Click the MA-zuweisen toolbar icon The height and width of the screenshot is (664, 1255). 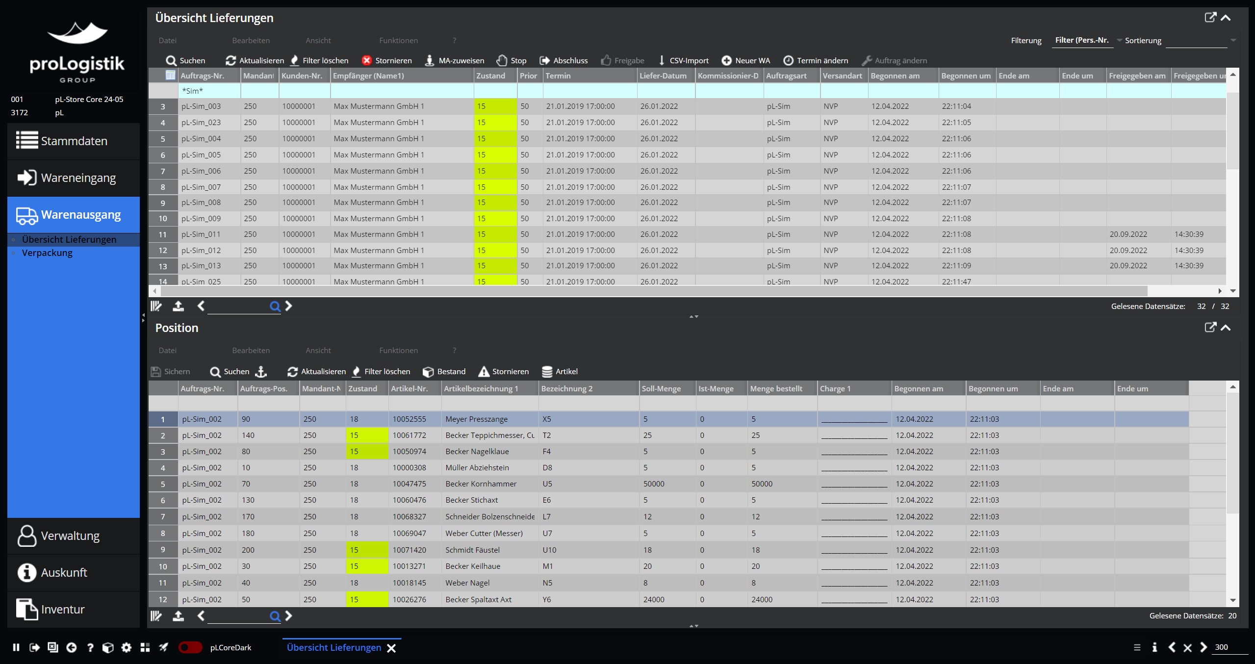pos(429,60)
